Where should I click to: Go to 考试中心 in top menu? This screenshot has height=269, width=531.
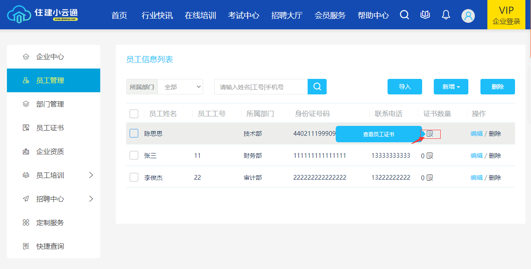[x=244, y=16]
